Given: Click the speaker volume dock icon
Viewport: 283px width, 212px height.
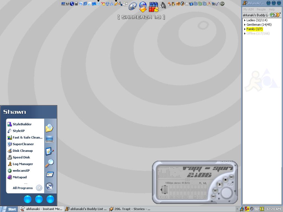Looking at the screenshot, I should tap(163, 6).
